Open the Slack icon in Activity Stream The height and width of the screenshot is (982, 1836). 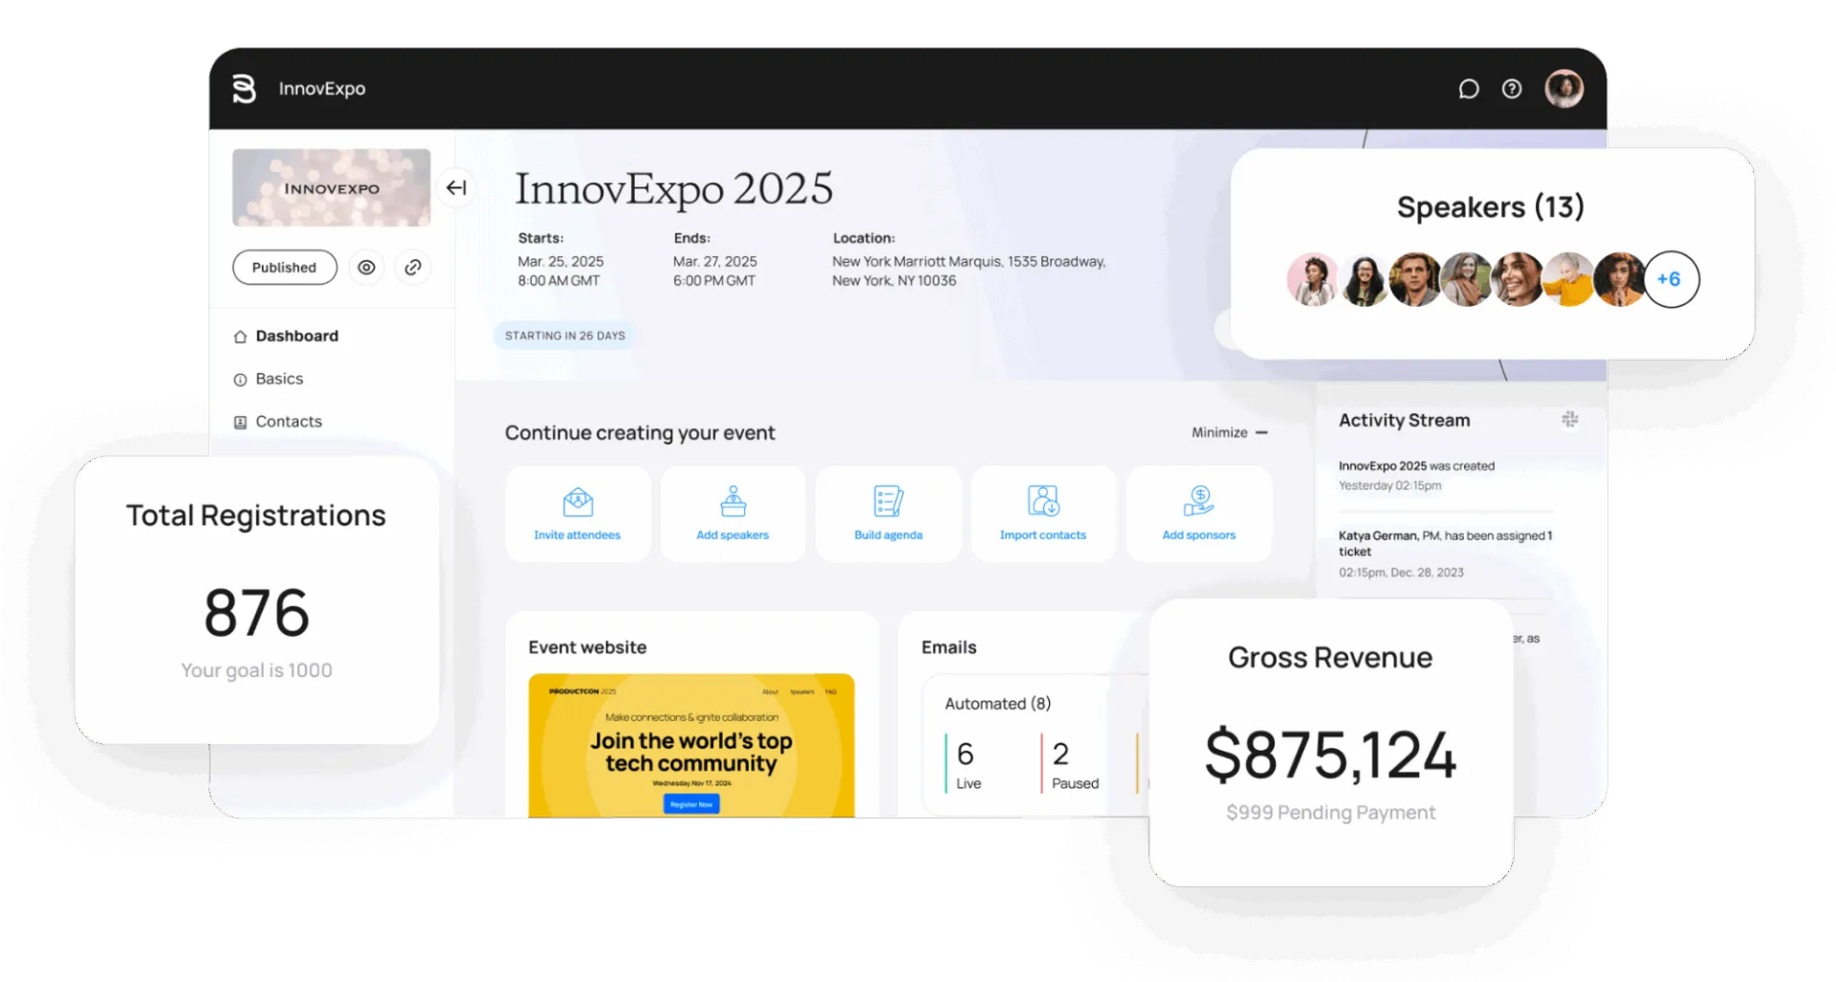pos(1569,420)
